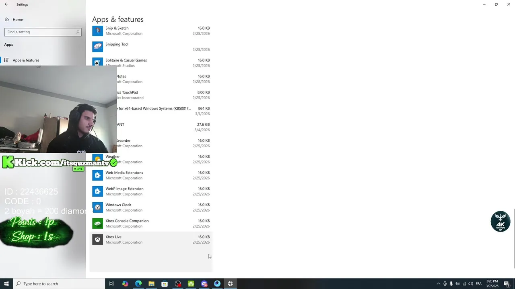Click the Windows Clock app icon
Screen dimensions: 515x289
point(97,208)
